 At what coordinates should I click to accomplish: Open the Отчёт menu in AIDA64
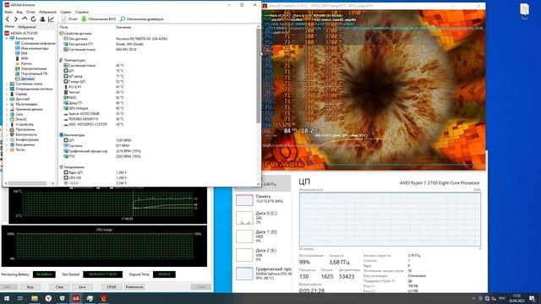click(30, 12)
